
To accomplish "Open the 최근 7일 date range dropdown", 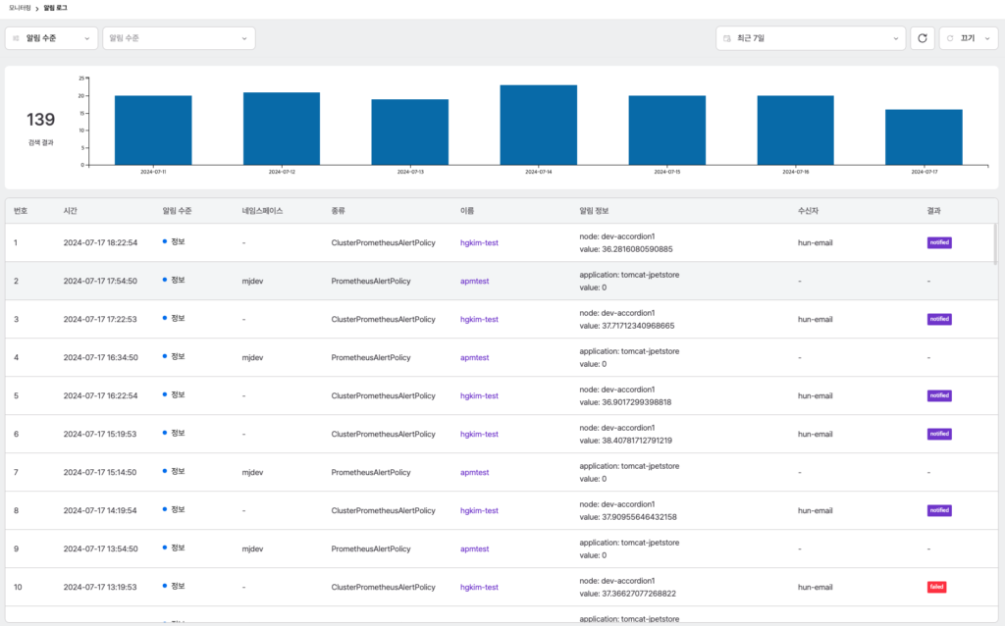I will 810,38.
